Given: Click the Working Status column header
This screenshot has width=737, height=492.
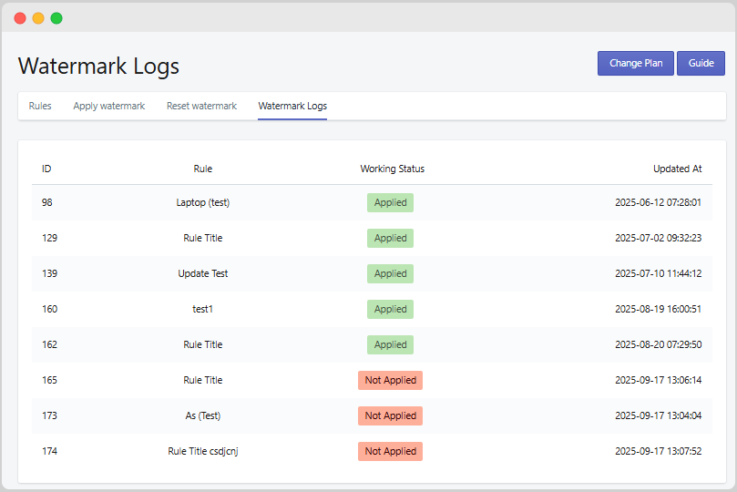Looking at the screenshot, I should coord(392,169).
